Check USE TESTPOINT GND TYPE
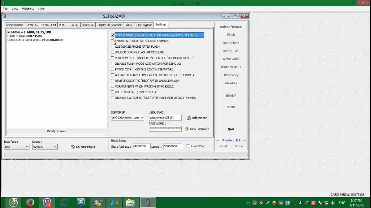The height and width of the screenshot is (208, 371). (x=113, y=92)
